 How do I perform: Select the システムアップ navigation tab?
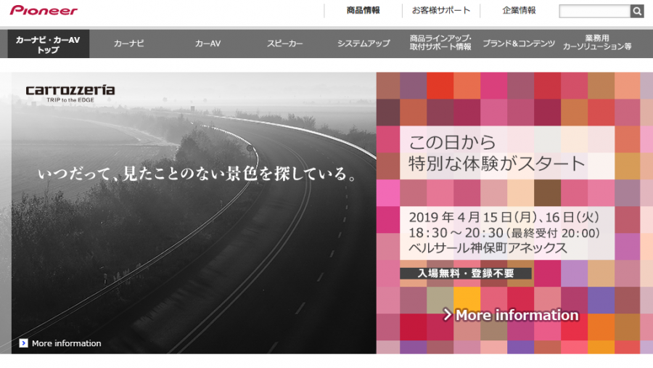364,44
